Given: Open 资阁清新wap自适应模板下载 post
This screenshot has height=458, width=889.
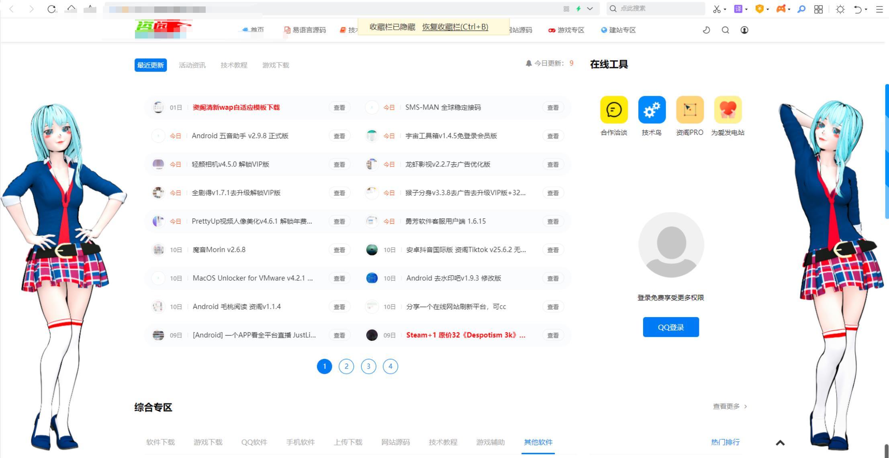Looking at the screenshot, I should point(236,108).
